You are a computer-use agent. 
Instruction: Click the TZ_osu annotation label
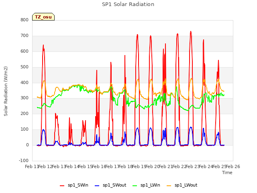coord(43,17)
